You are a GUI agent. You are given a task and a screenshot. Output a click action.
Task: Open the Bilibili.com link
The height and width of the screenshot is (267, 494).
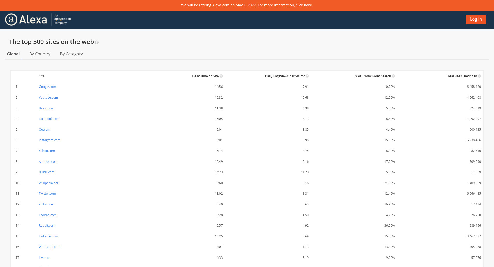click(x=47, y=172)
